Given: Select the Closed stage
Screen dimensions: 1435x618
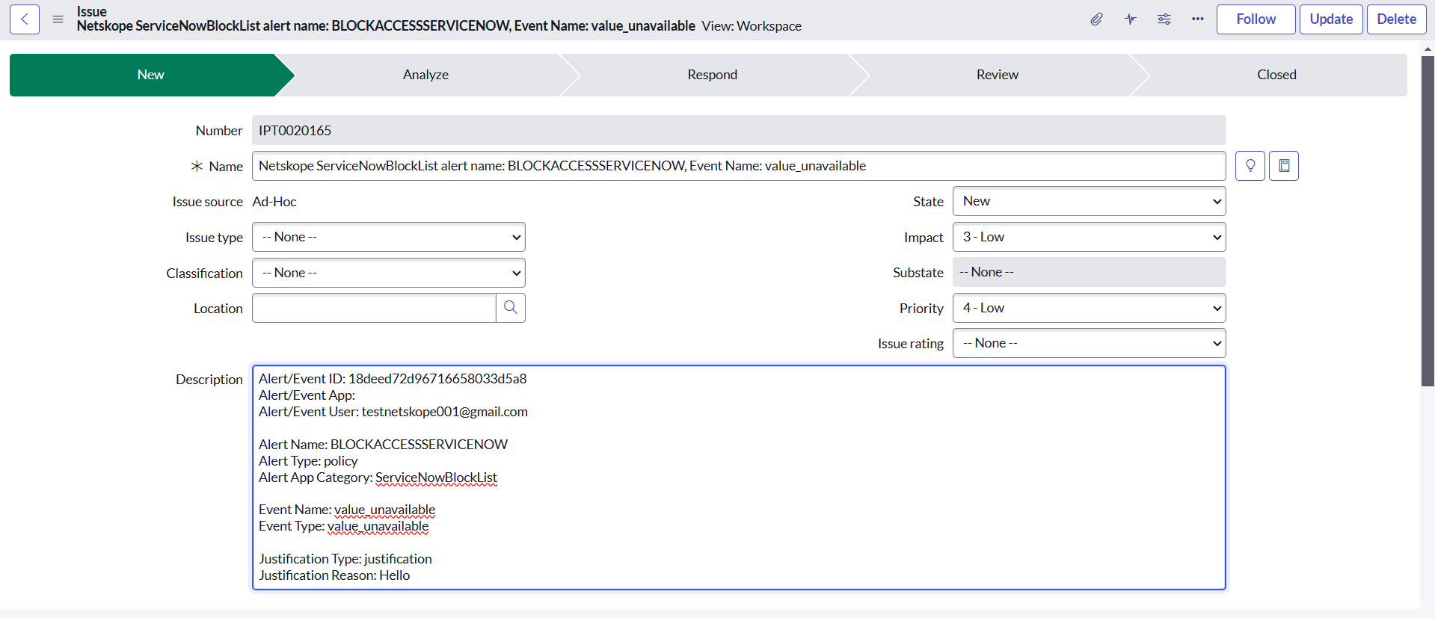Looking at the screenshot, I should (1276, 75).
